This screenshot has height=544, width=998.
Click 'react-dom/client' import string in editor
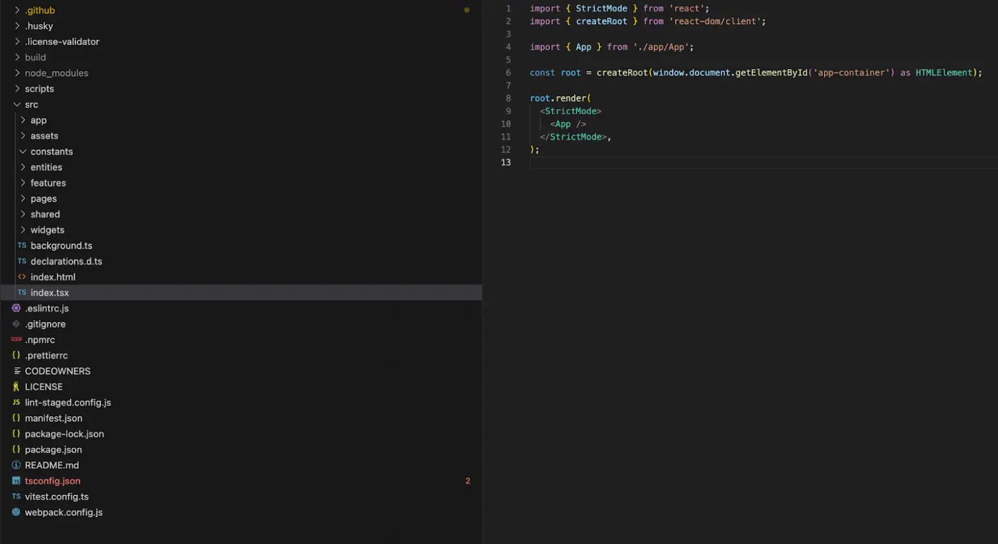(715, 21)
